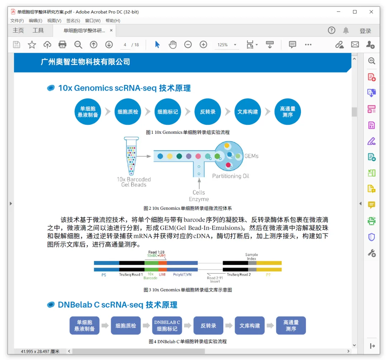The image size is (387, 360).
Task: Add a comment bubble from toolbar
Action: point(292,45)
